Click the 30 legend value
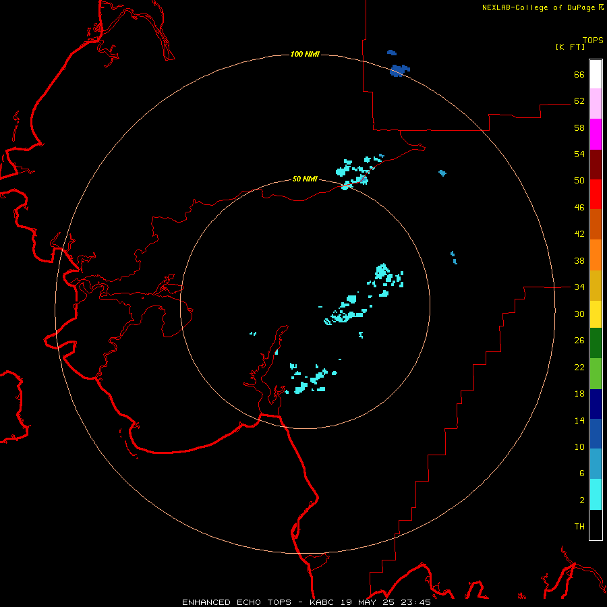The height and width of the screenshot is (607, 607). [x=579, y=314]
